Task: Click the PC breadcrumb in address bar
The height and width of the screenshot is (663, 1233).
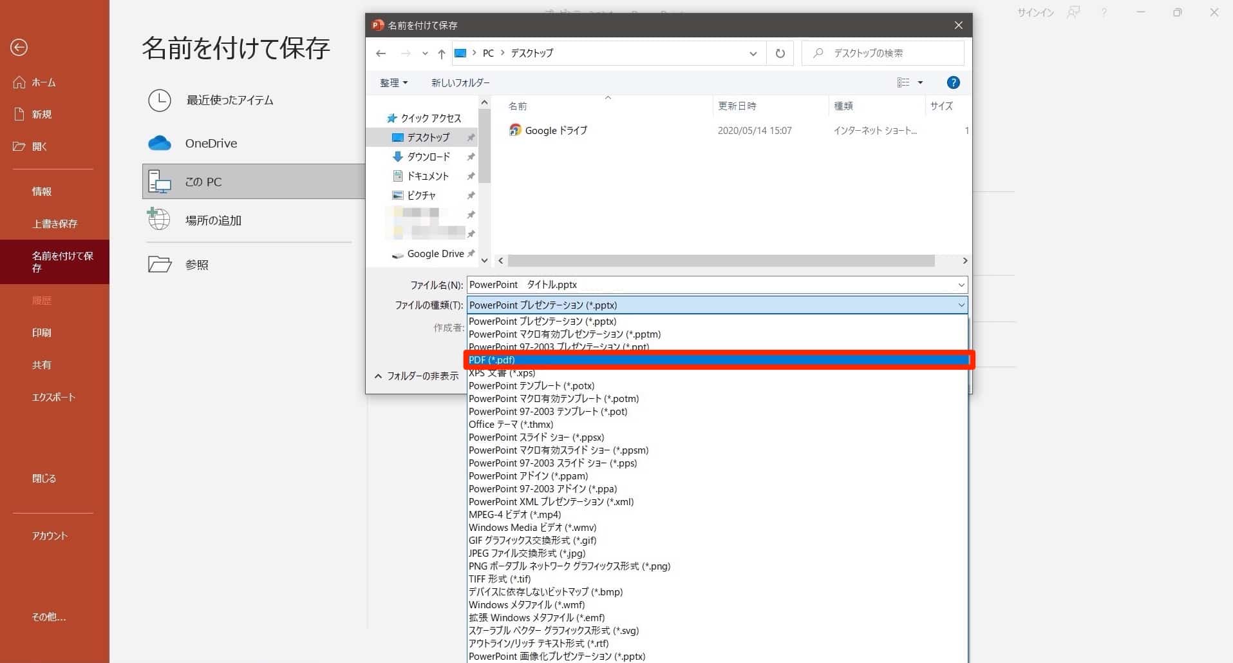Action: [488, 53]
